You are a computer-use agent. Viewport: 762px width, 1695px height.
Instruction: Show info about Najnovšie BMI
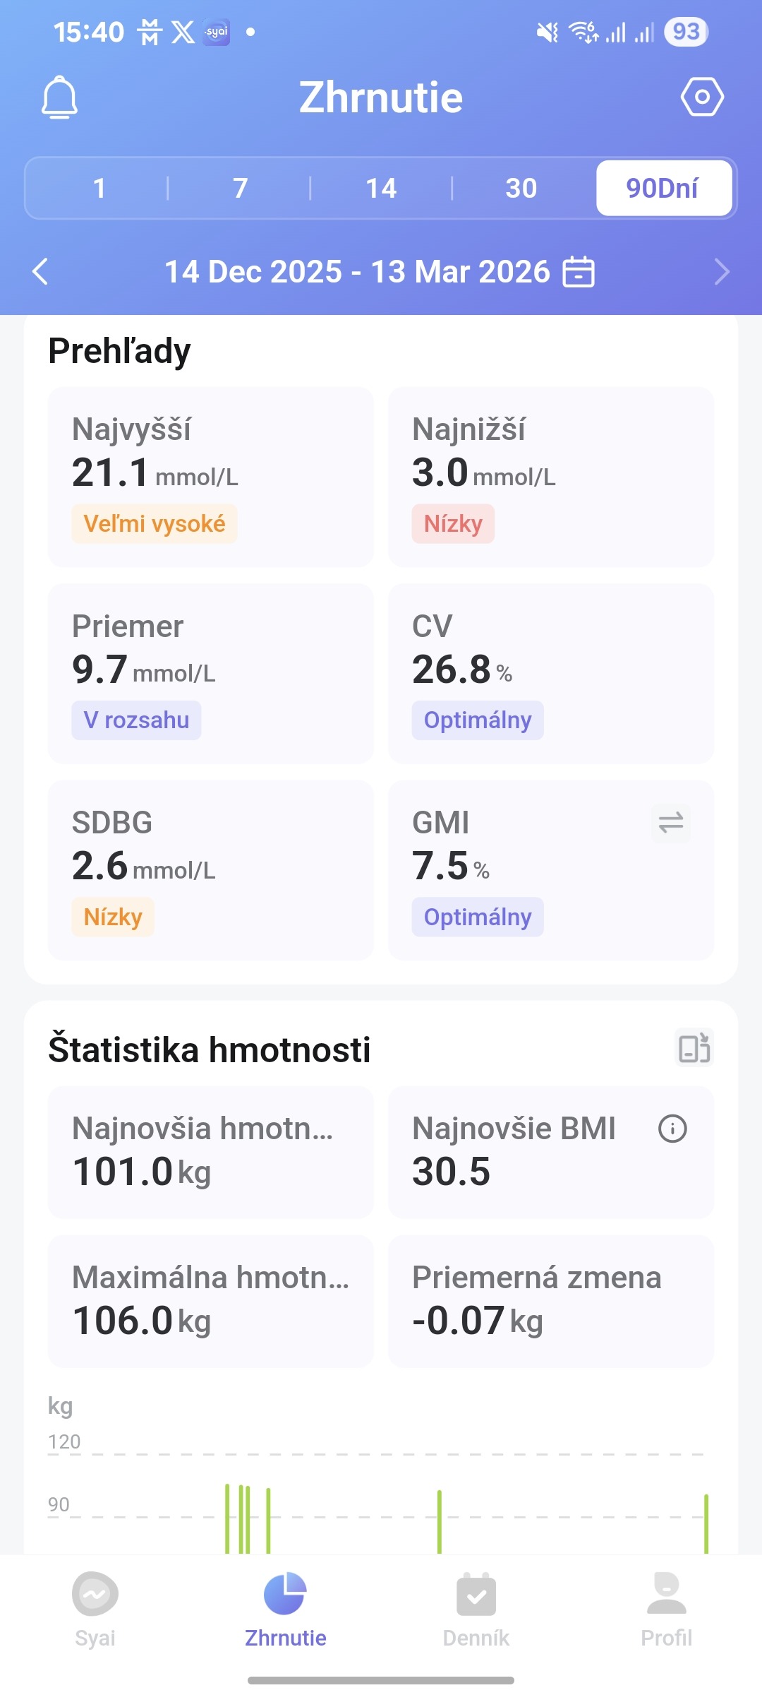[x=672, y=1129]
